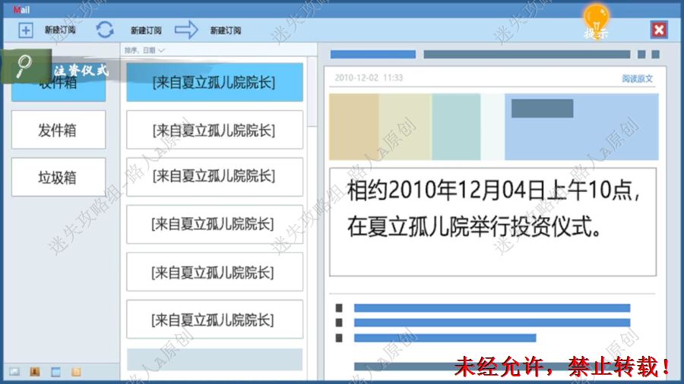Image resolution: width=684 pixels, height=384 pixels.
Task: Open the 发件箱 outbox folder
Action: pos(59,130)
